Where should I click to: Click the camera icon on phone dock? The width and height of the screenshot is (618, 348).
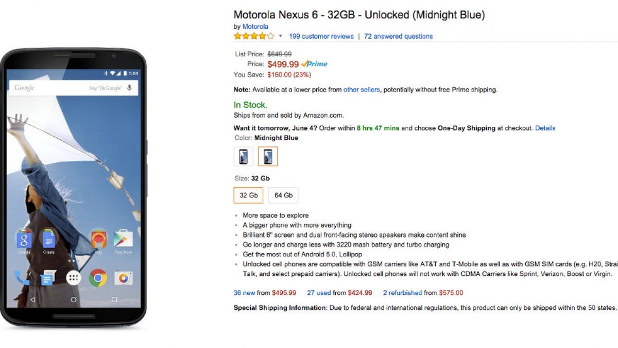pyautogui.click(x=123, y=278)
